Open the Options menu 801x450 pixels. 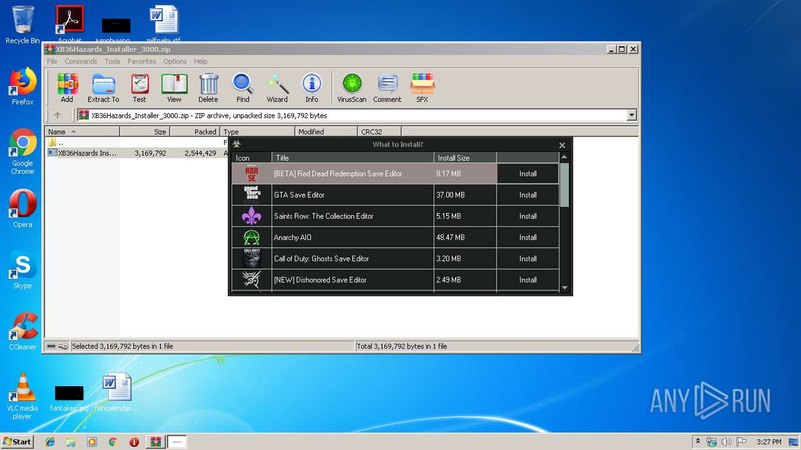pos(175,61)
